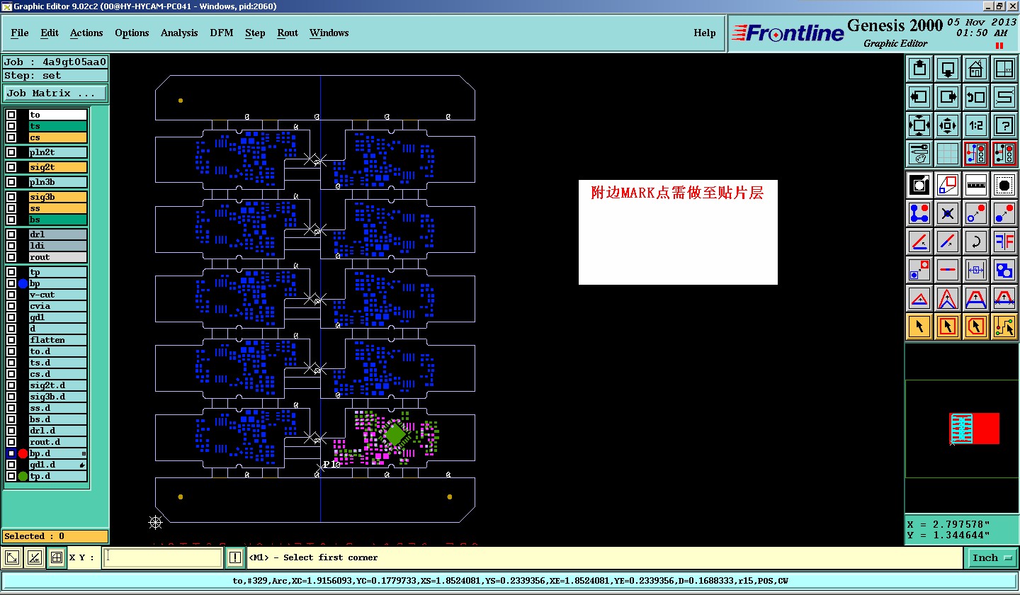Screen dimensions: 1020x595
Task: Click the 1:2 scale icon
Action: point(975,125)
